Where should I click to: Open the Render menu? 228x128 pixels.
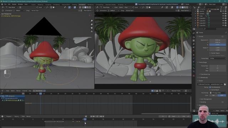click(x=14, y=4)
